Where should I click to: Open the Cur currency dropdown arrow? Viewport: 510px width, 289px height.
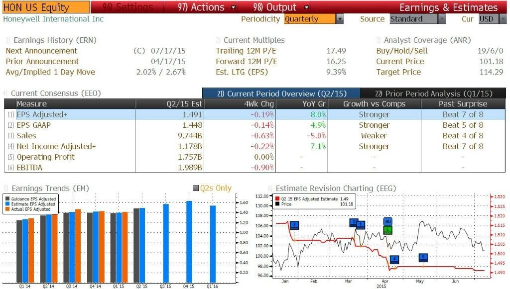point(503,19)
